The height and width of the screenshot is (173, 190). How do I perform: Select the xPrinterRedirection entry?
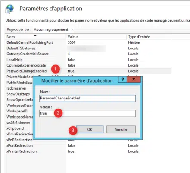point(88,151)
